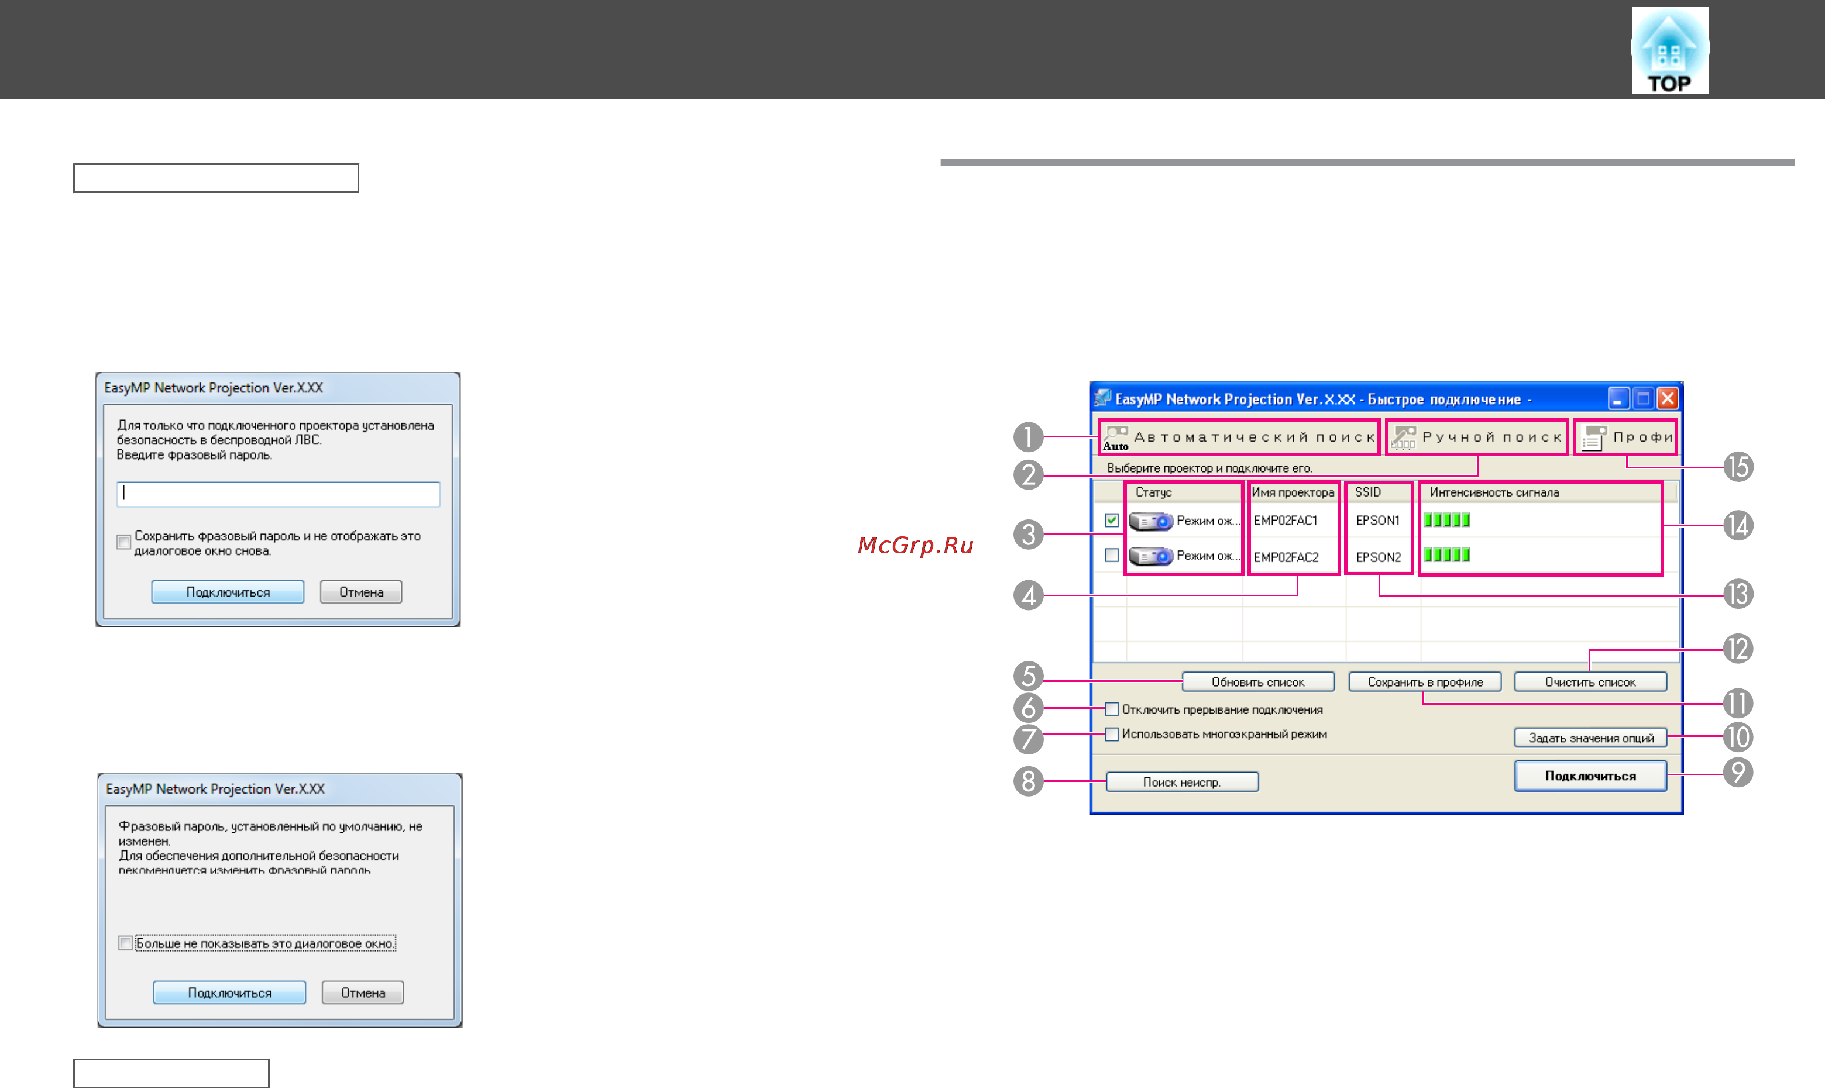
Task: Enable Отключить прерывание подключения
Action: tap(1112, 709)
